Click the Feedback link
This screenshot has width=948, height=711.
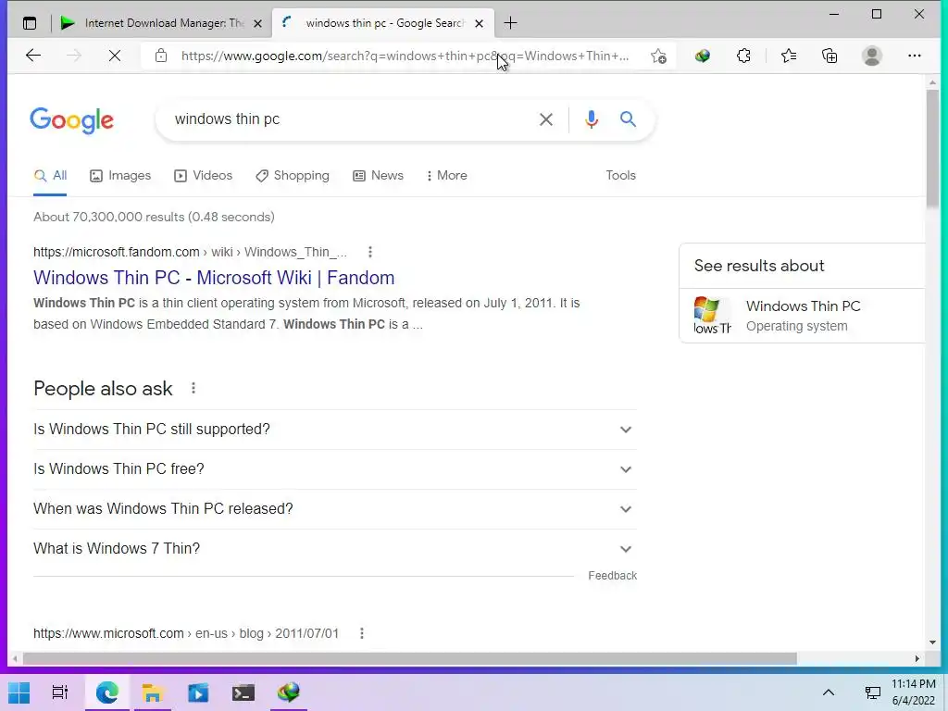click(613, 576)
